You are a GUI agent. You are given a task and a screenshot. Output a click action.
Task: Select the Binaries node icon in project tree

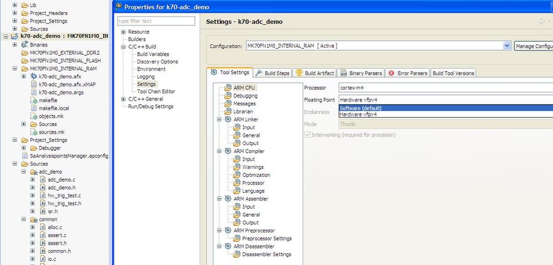(25, 45)
